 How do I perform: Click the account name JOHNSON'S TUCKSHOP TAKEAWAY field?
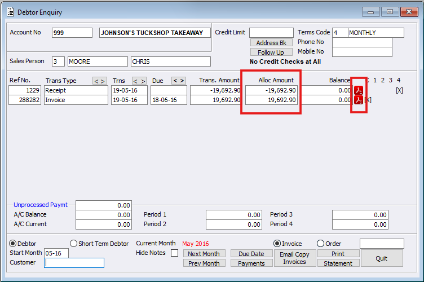click(x=155, y=33)
